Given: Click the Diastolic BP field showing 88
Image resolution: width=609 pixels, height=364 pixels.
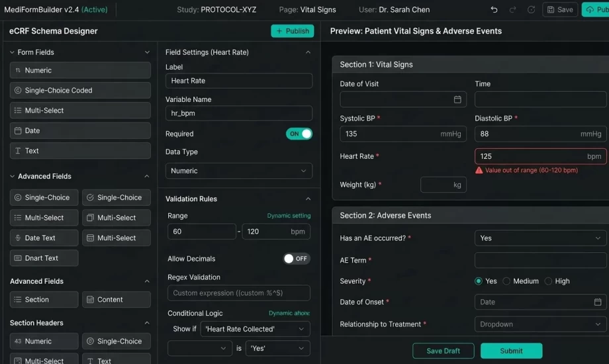Looking at the screenshot, I should coord(540,134).
